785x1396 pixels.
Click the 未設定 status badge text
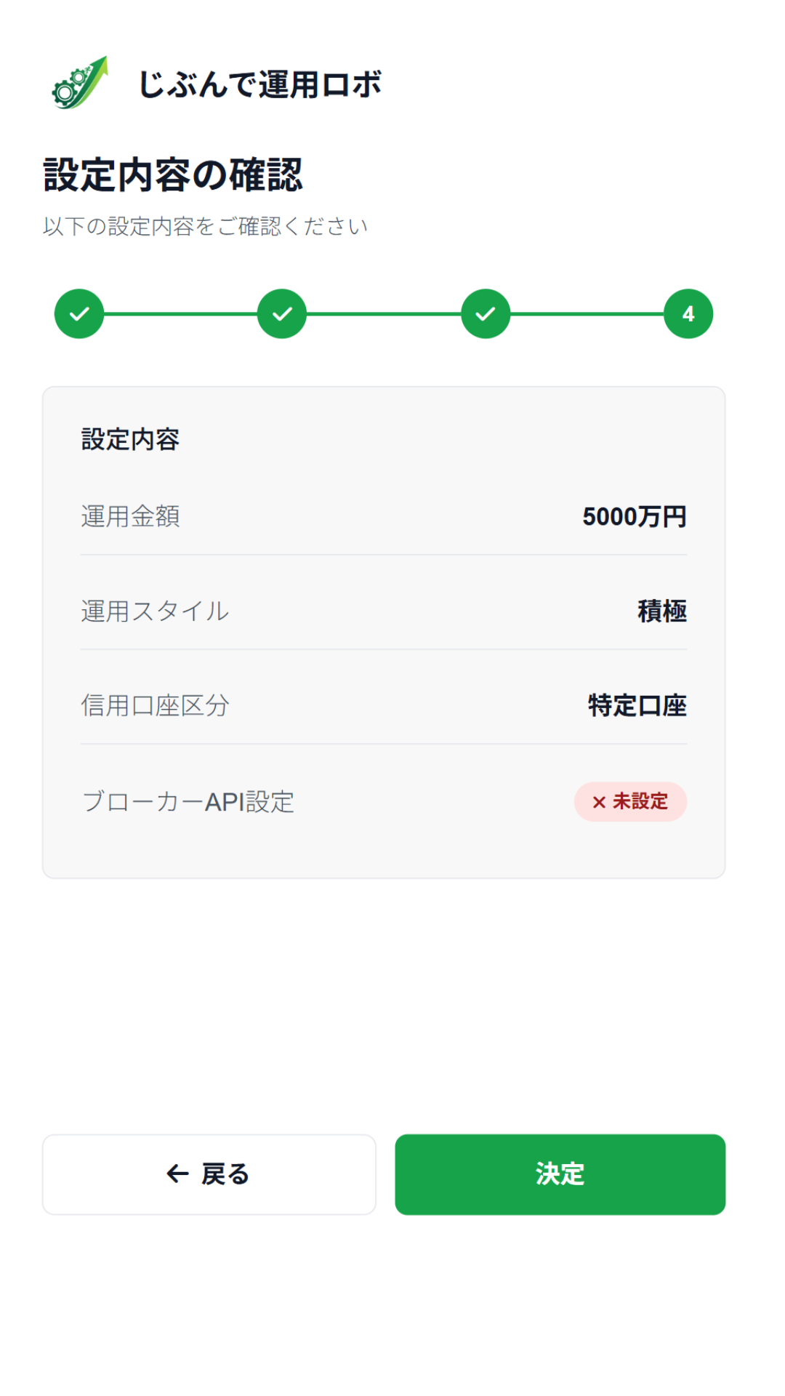(640, 801)
